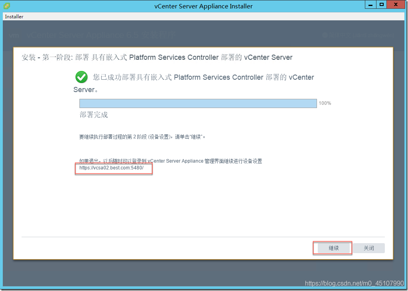The image size is (408, 291).
Task: Click the 您已成功部署 success message
Action: (x=194, y=83)
